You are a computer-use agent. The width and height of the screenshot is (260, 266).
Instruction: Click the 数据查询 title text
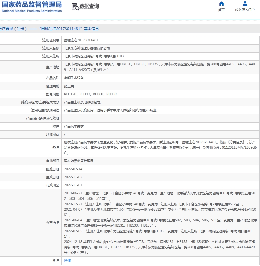click(89, 6)
